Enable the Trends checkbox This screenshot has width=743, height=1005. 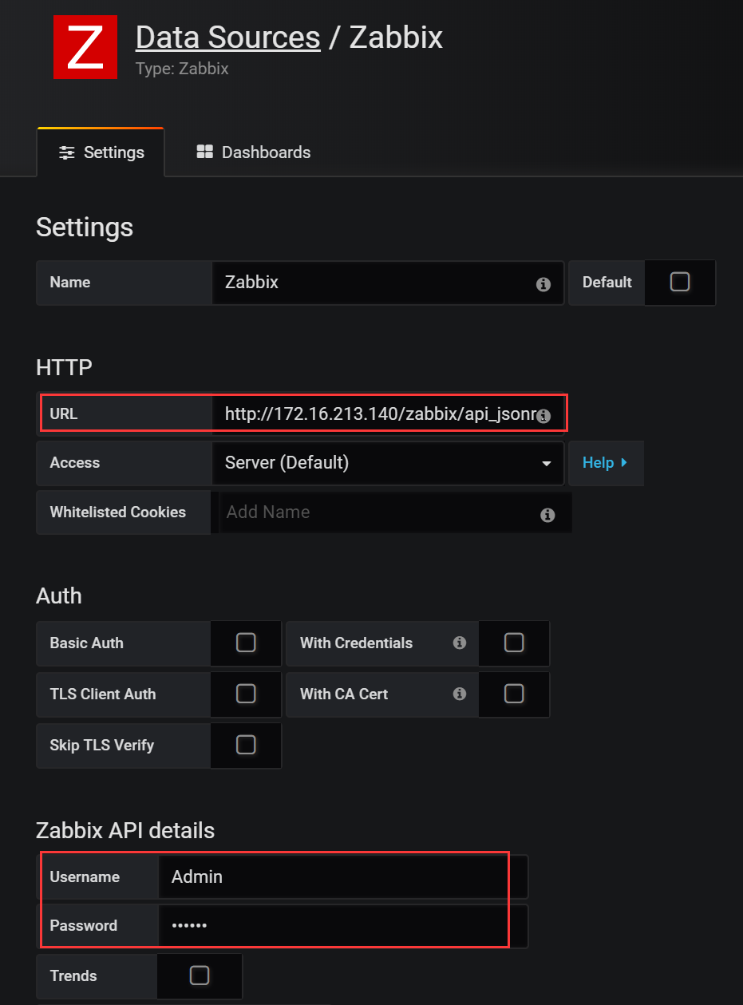click(200, 975)
